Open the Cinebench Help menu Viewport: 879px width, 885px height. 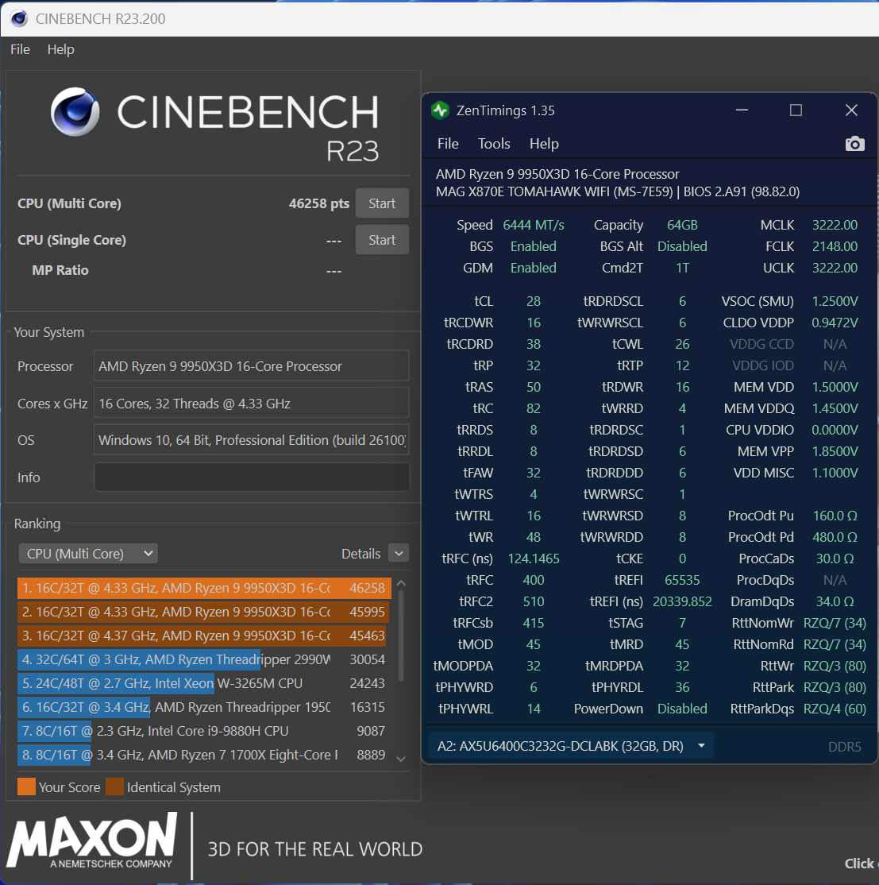click(60, 50)
